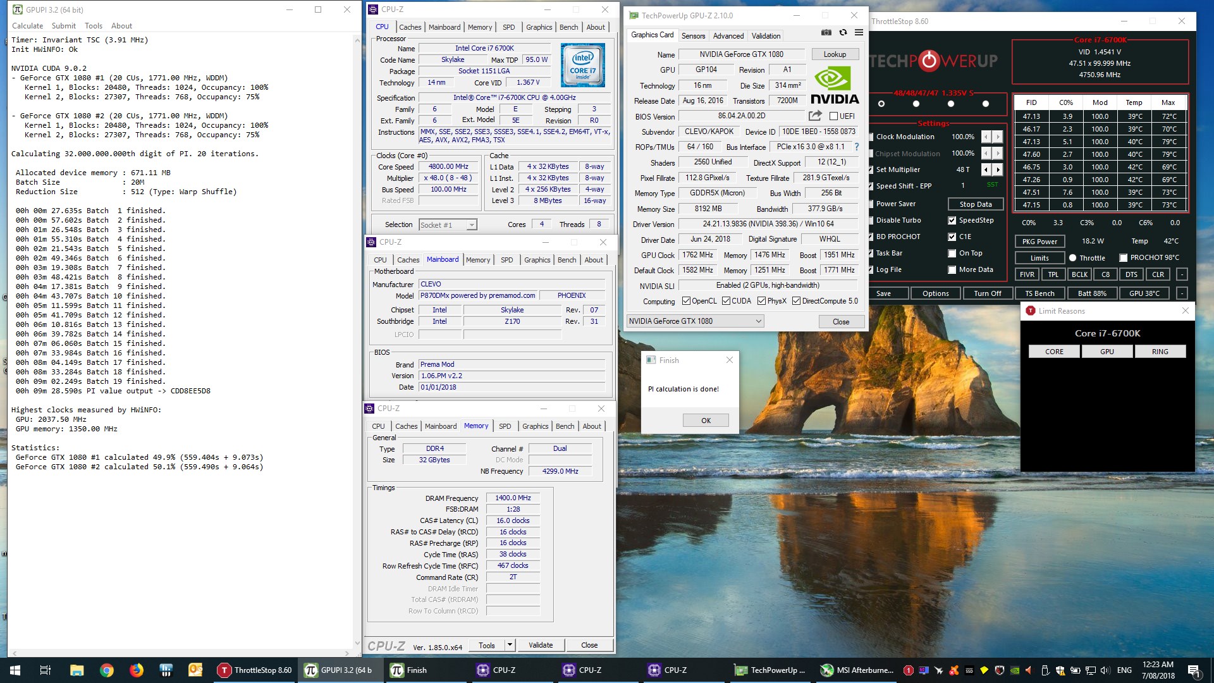Toggle the CUDA checkbox in GPU-Z
The width and height of the screenshot is (1214, 683).
click(x=726, y=301)
